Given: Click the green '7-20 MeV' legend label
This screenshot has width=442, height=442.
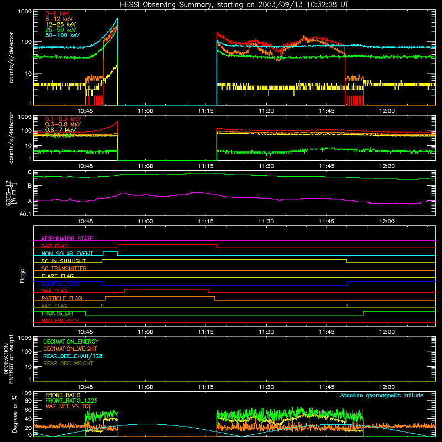Looking at the screenshot, I should [59, 135].
